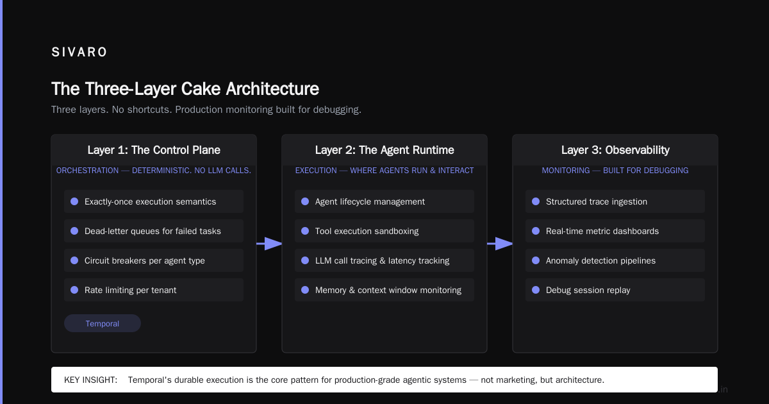The width and height of the screenshot is (769, 404).
Task: Select the Layer 3: Observability header
Action: click(x=615, y=150)
